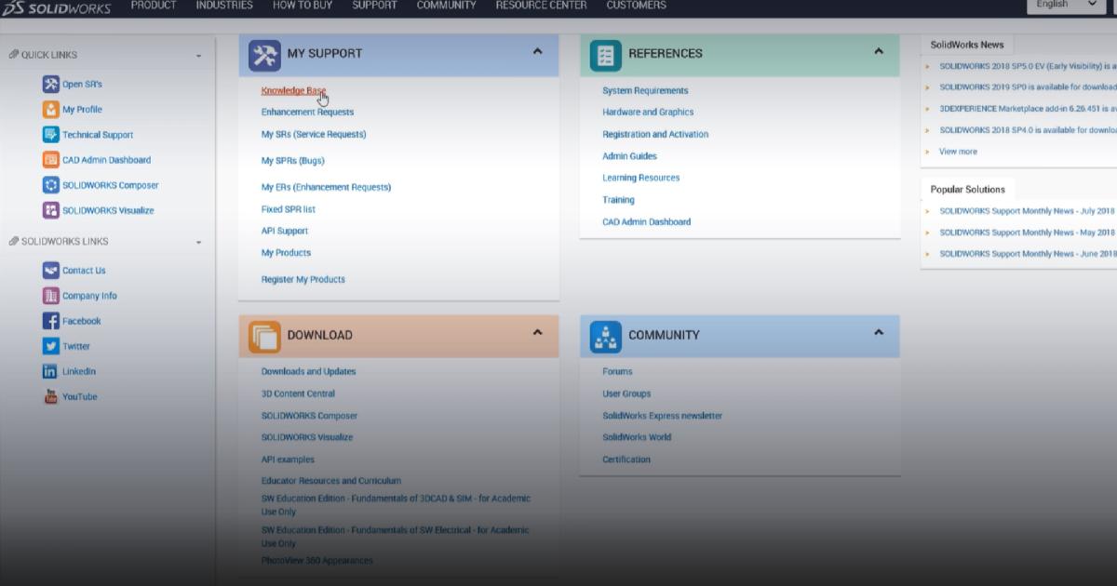1117x586 pixels.
Task: Click the CAD Admin Dashboard sidebar icon
Action: tap(50, 160)
